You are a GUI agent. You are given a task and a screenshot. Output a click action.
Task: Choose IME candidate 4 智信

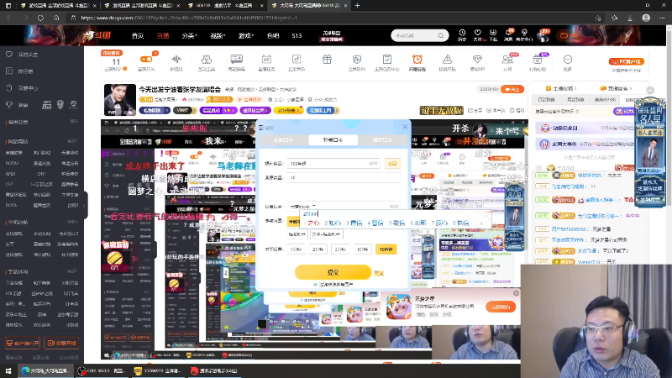375,223
